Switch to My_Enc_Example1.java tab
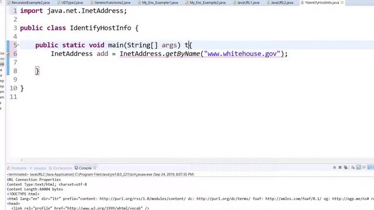Image resolution: width=374 pixels, height=210 pixels. (158, 2)
